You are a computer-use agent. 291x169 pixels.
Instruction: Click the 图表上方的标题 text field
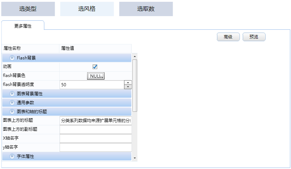[x=96, y=120]
